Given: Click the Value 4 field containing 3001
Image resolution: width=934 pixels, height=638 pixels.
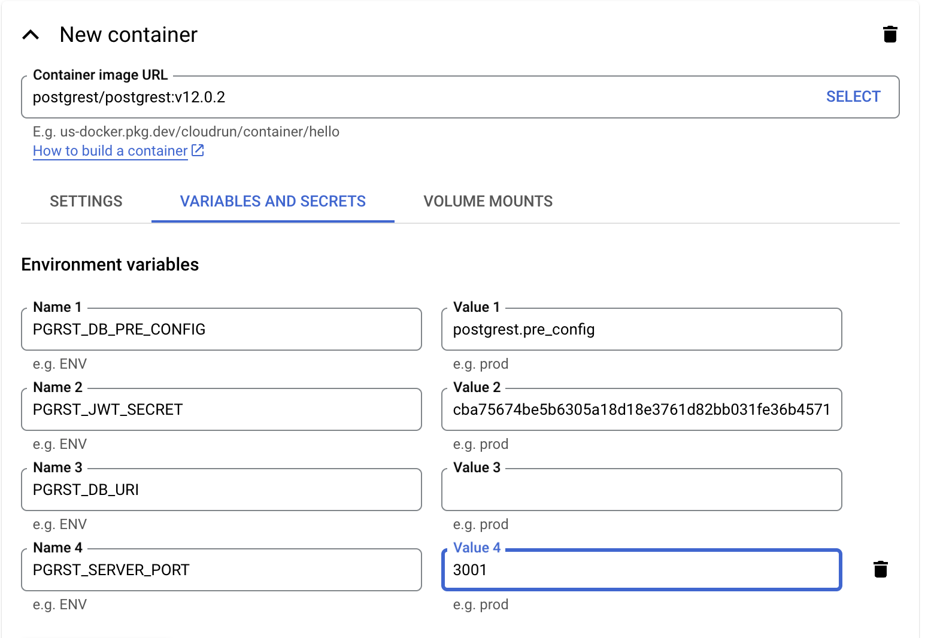Looking at the screenshot, I should pyautogui.click(x=641, y=570).
